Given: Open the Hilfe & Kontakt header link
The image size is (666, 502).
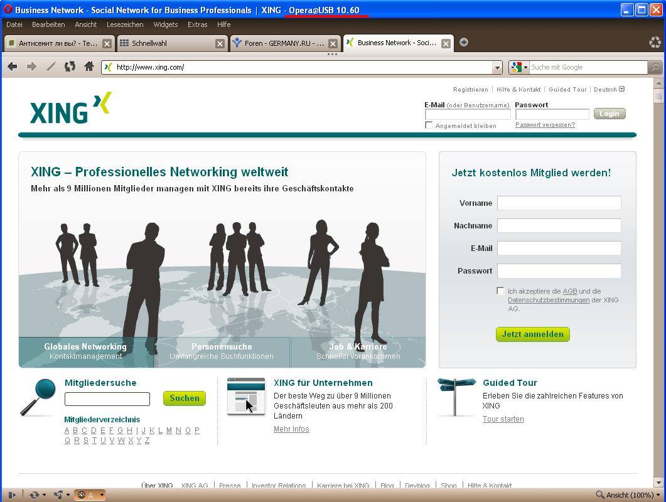Looking at the screenshot, I should (518, 89).
